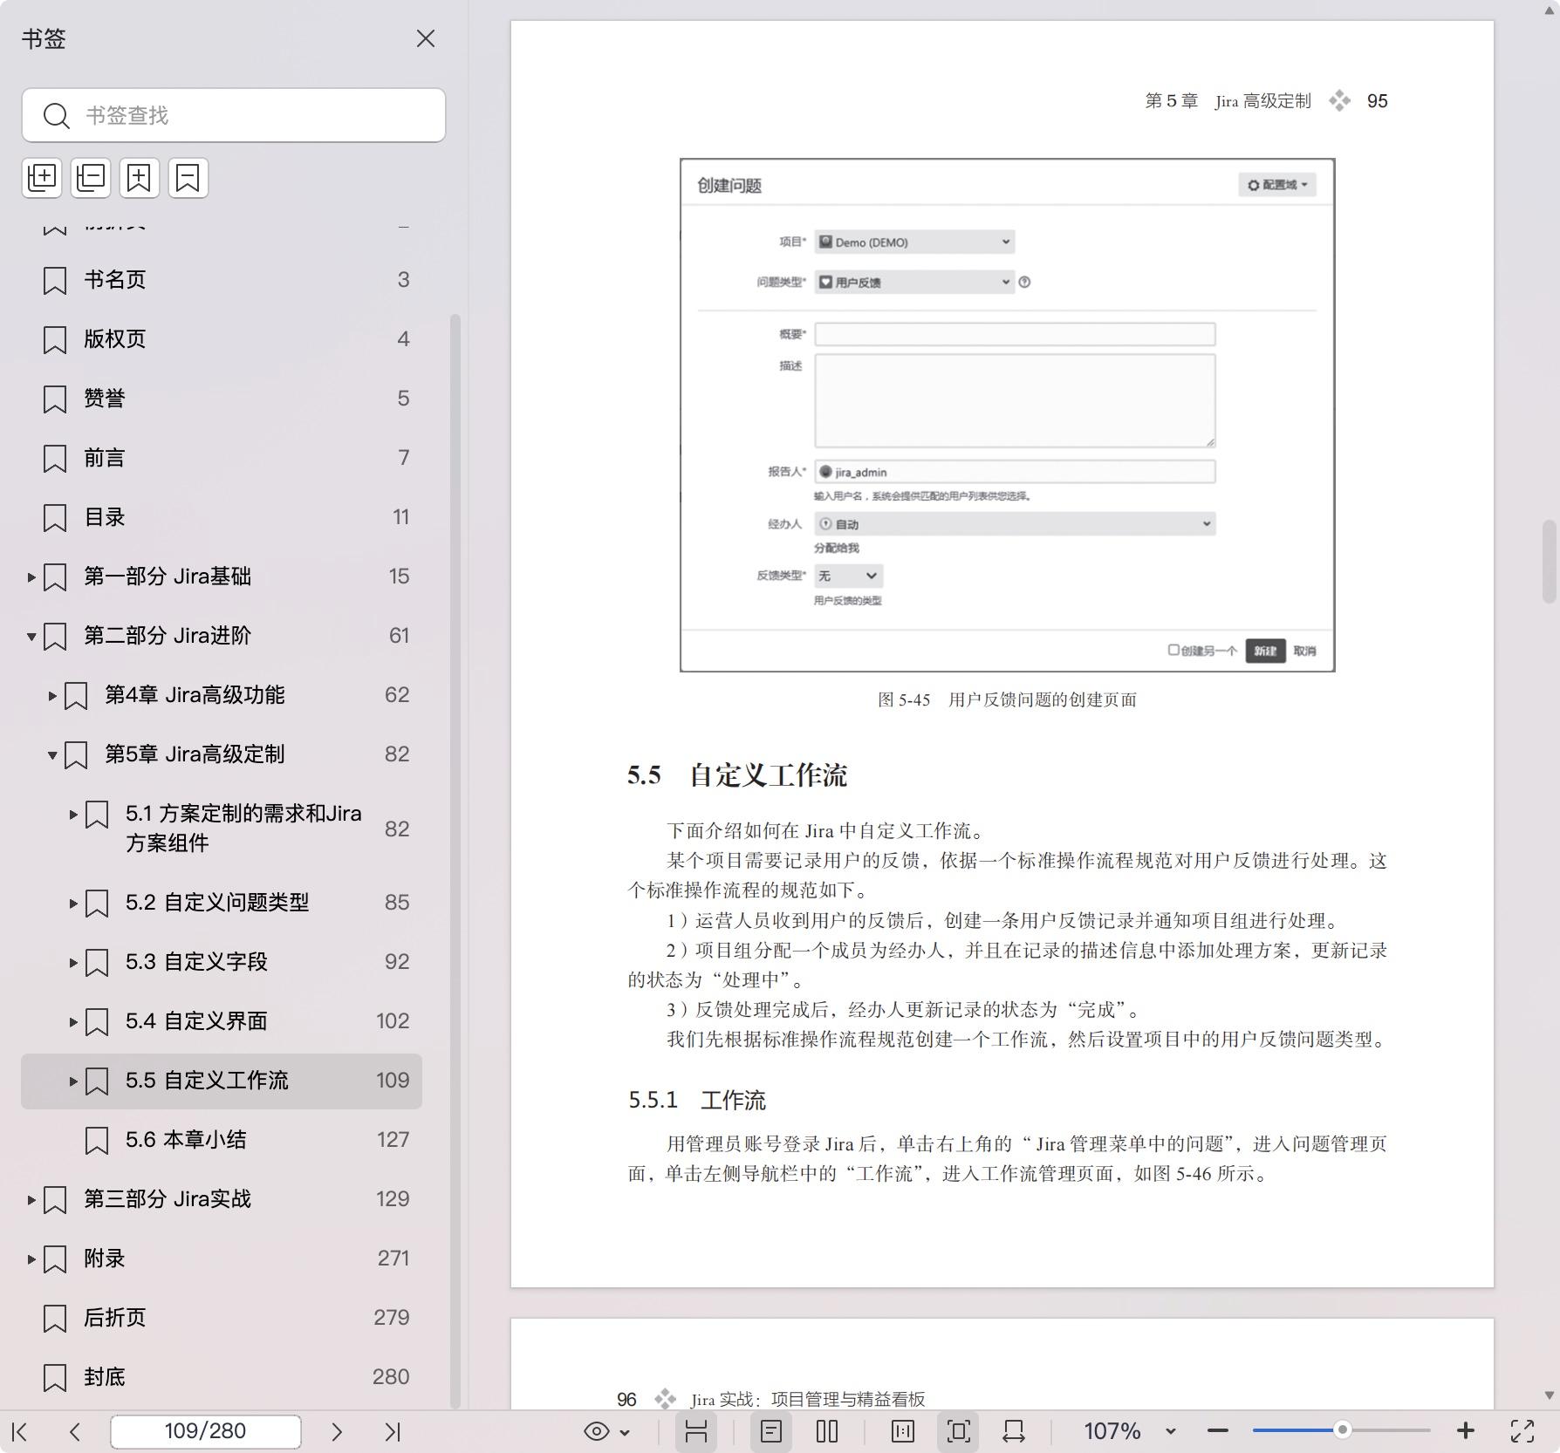
Task: Click bookmark icon beside 目录
Action: 55,518
